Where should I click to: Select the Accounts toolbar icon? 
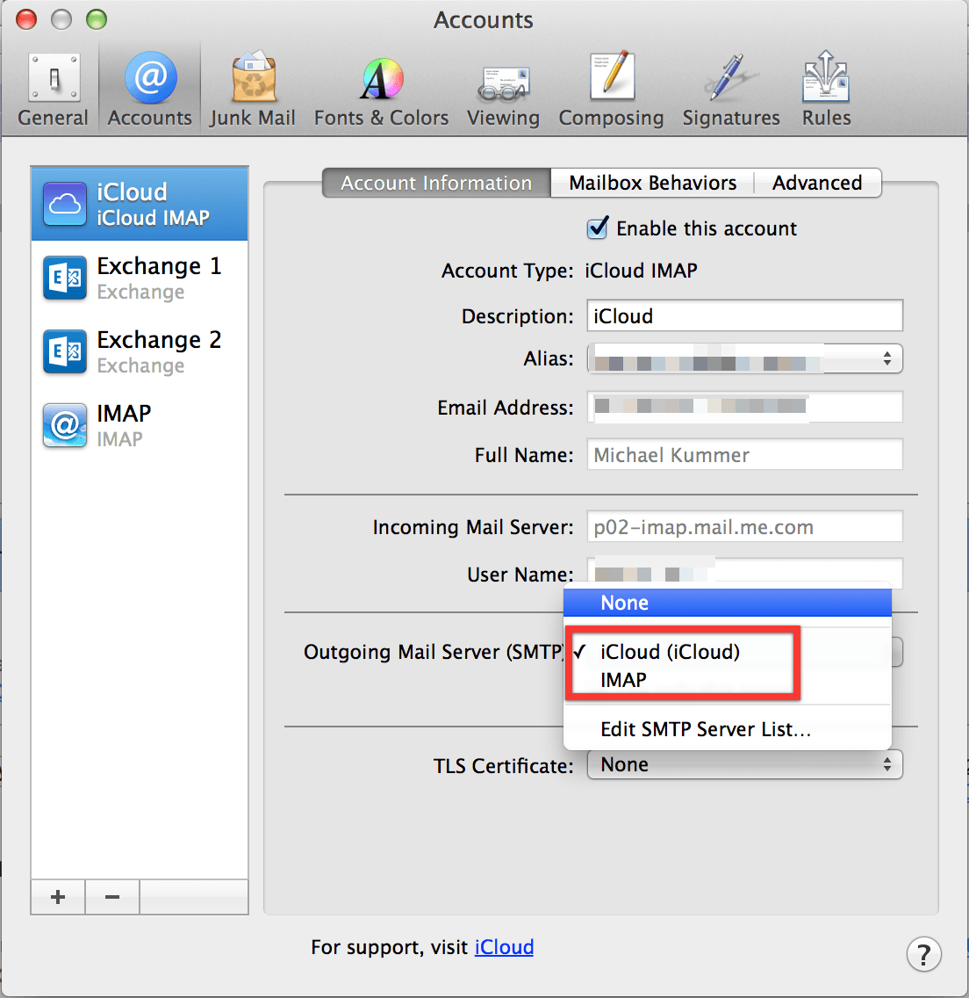(x=149, y=89)
